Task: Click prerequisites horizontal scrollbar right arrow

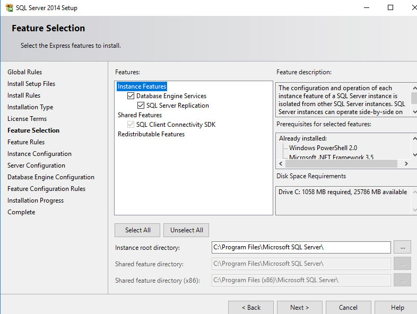Action: [x=406, y=163]
